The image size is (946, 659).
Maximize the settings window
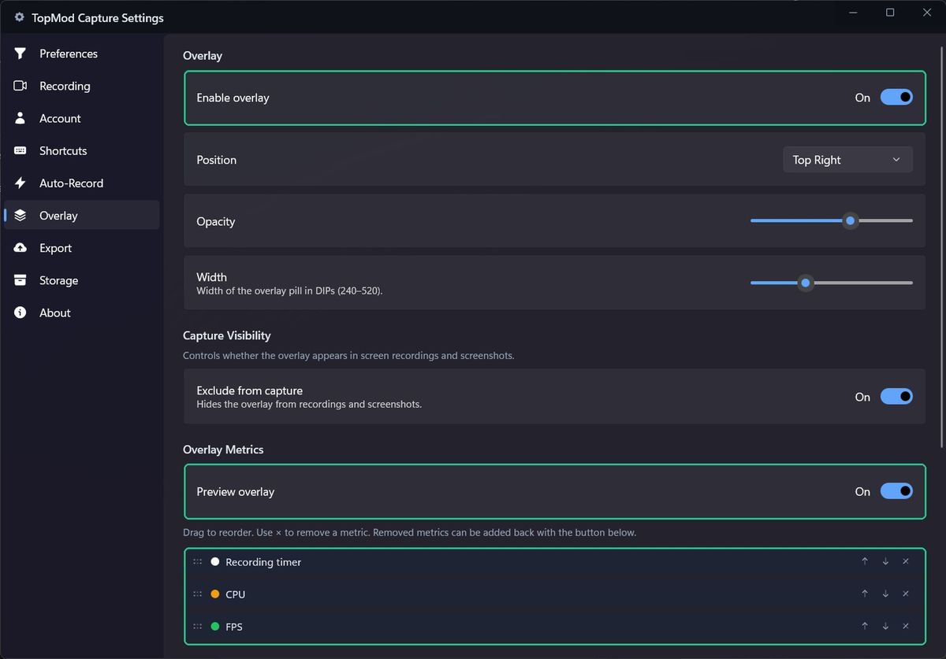pos(890,13)
